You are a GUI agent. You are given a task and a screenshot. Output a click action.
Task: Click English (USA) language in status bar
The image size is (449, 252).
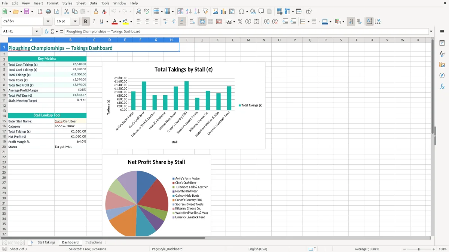(258, 249)
